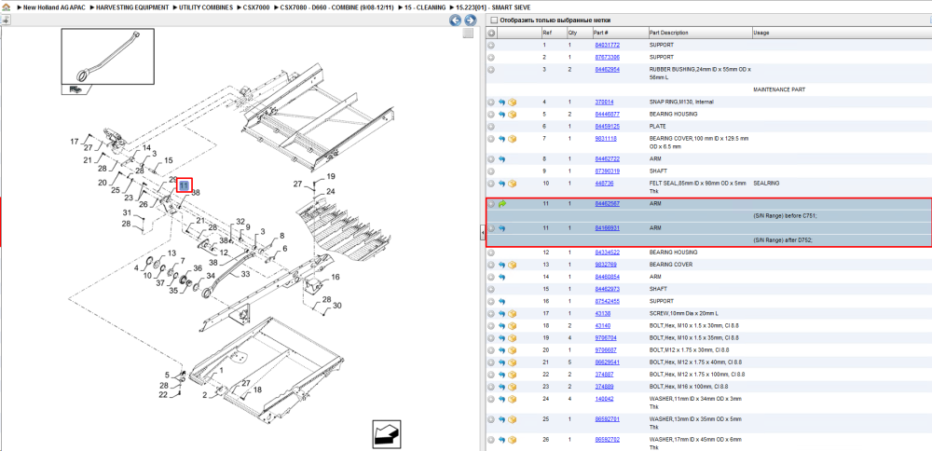
Task: Enable 'Отобразить только выбранные метки' checkbox
Action: coord(493,20)
